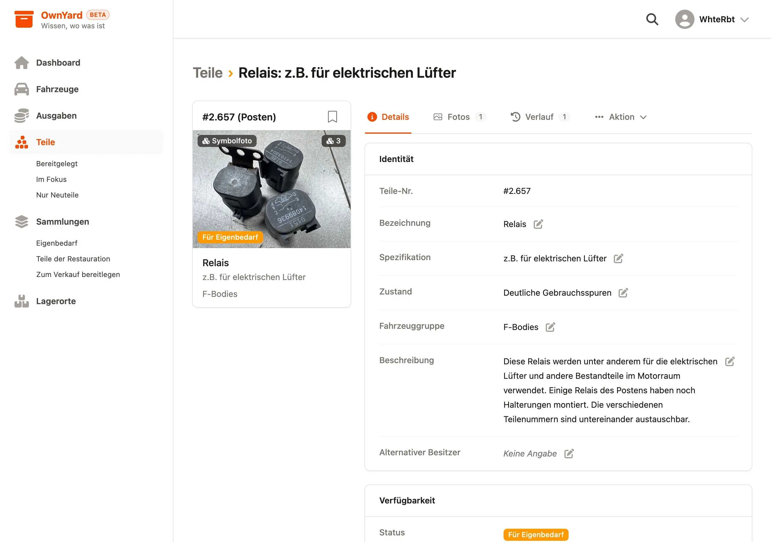Click the search magnifier icon

[x=652, y=20]
